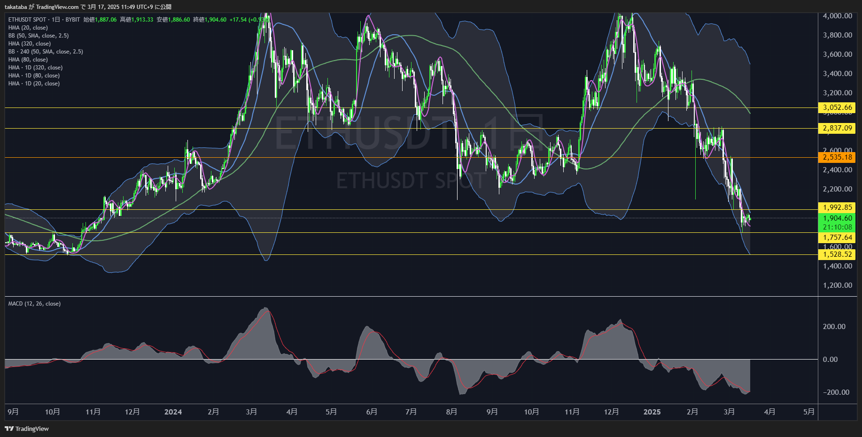Click 4,000.00 on the price axis
This screenshot has width=862, height=437.
tap(837, 16)
